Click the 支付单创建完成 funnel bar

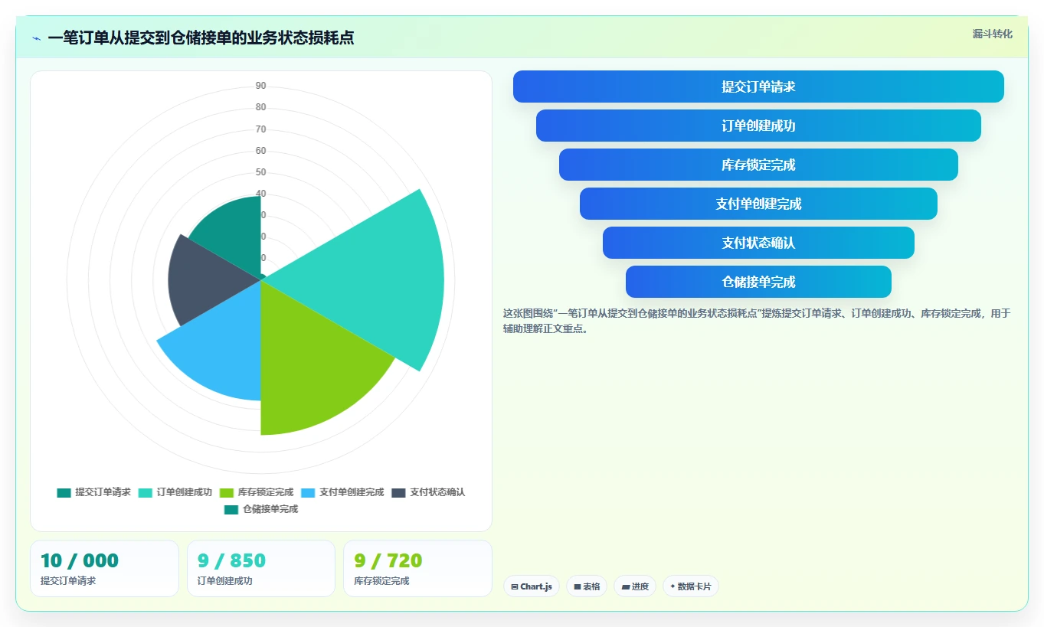click(x=758, y=204)
